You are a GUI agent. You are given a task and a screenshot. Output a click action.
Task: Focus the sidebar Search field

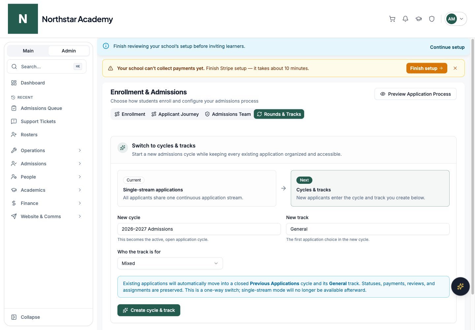[x=47, y=67]
